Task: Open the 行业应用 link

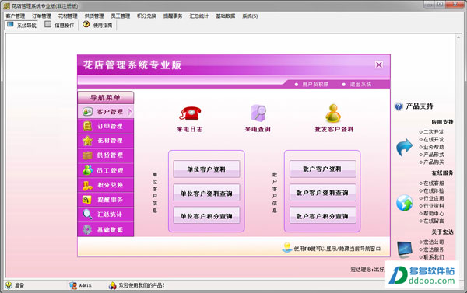Action: (x=434, y=198)
